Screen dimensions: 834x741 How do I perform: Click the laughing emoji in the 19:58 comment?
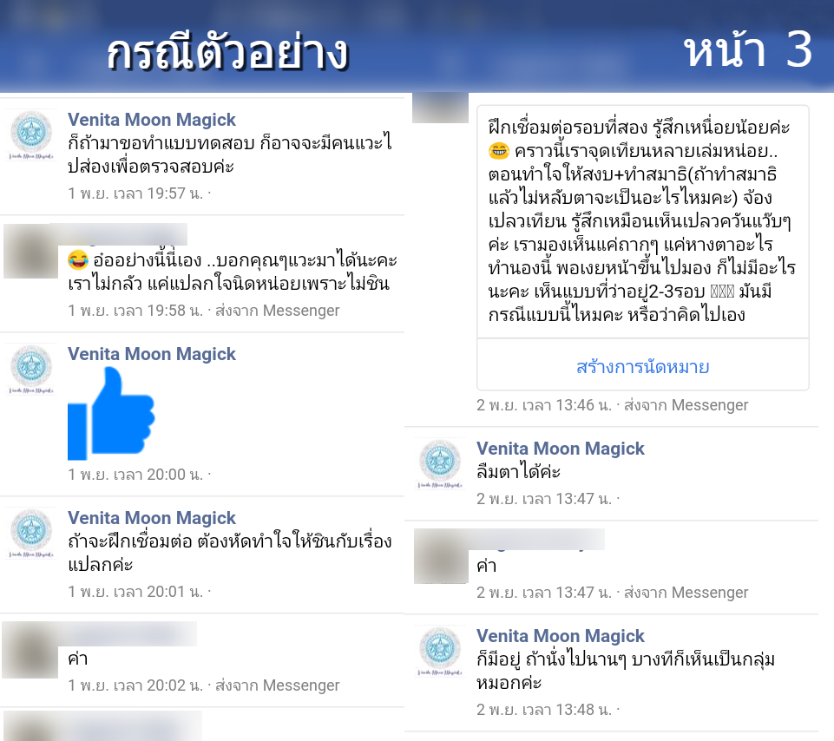pos(77,259)
